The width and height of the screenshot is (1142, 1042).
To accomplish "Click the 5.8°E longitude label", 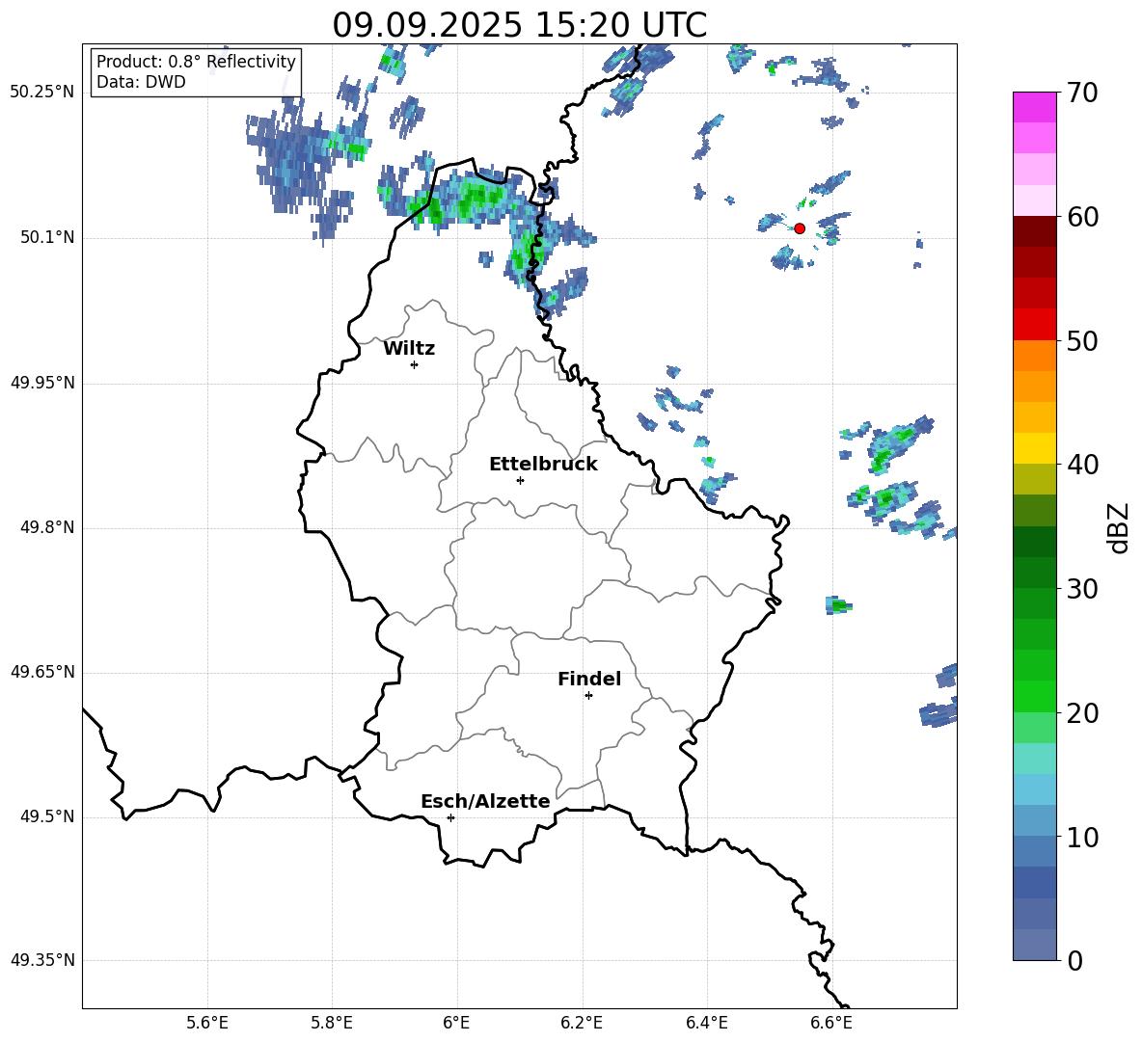I will pyautogui.click(x=332, y=1023).
